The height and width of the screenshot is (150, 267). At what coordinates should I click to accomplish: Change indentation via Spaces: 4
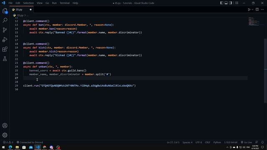coord(187,142)
